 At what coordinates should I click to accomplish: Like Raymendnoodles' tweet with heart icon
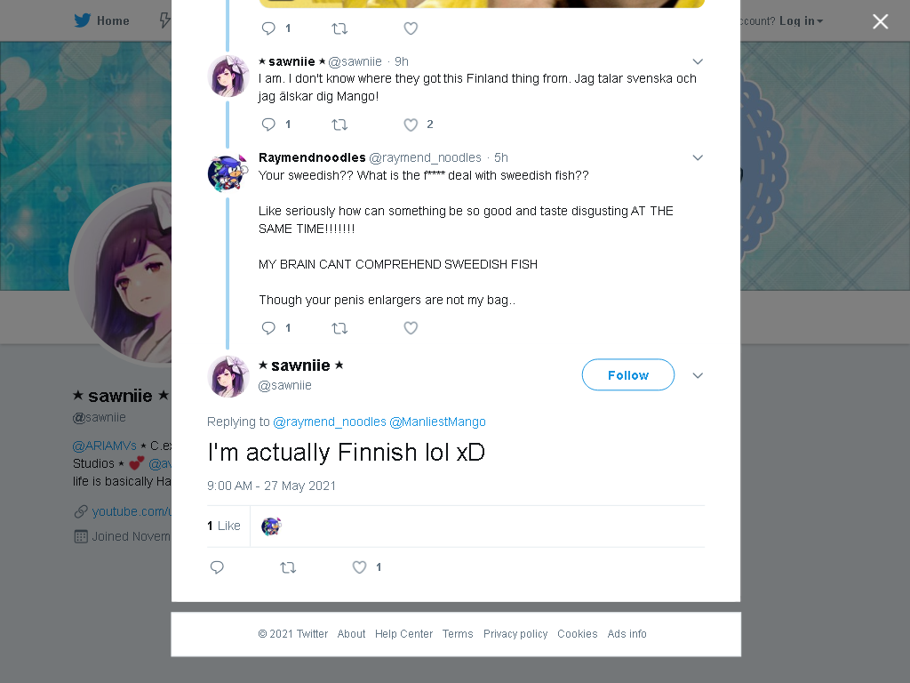pyautogui.click(x=411, y=328)
